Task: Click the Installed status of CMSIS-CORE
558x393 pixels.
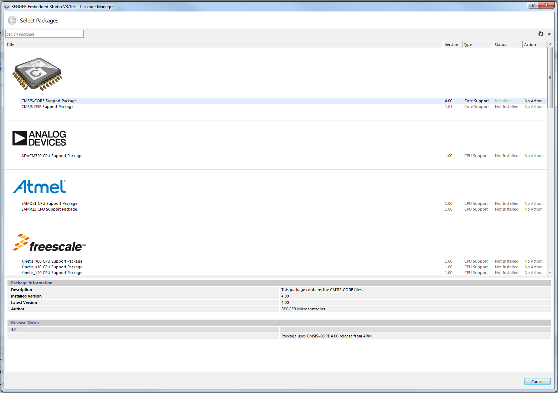Action: click(x=502, y=101)
